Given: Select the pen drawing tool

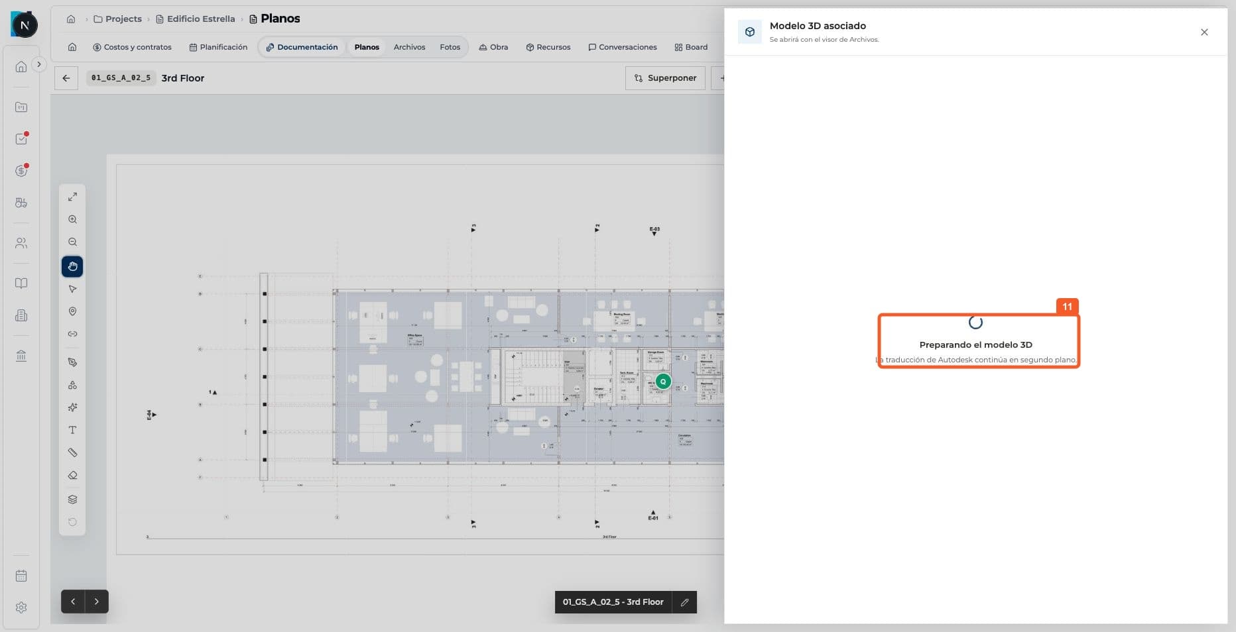Looking at the screenshot, I should coord(72,362).
